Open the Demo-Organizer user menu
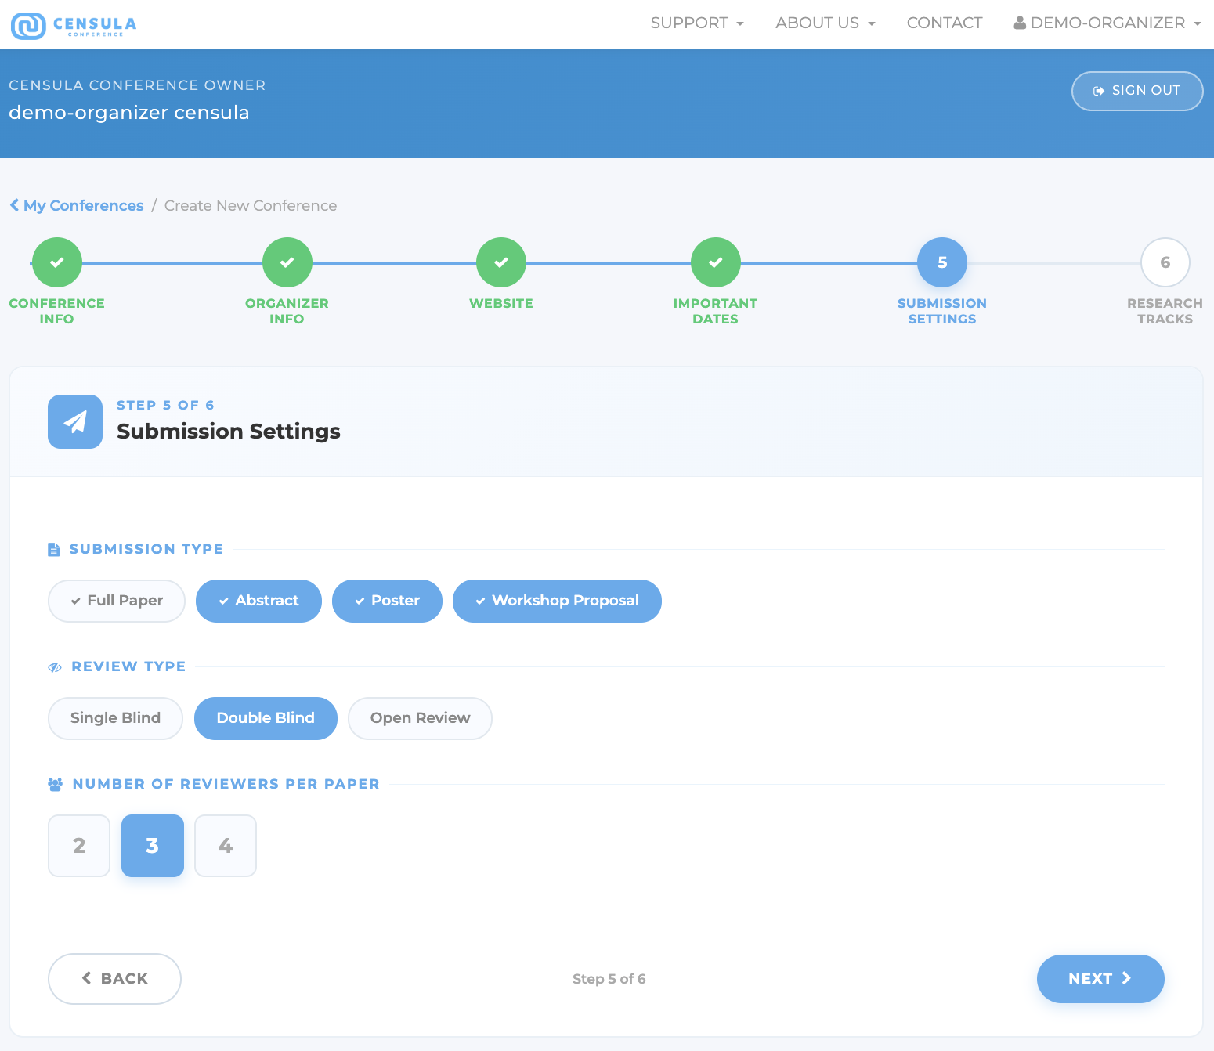Image resolution: width=1214 pixels, height=1051 pixels. click(x=1107, y=23)
